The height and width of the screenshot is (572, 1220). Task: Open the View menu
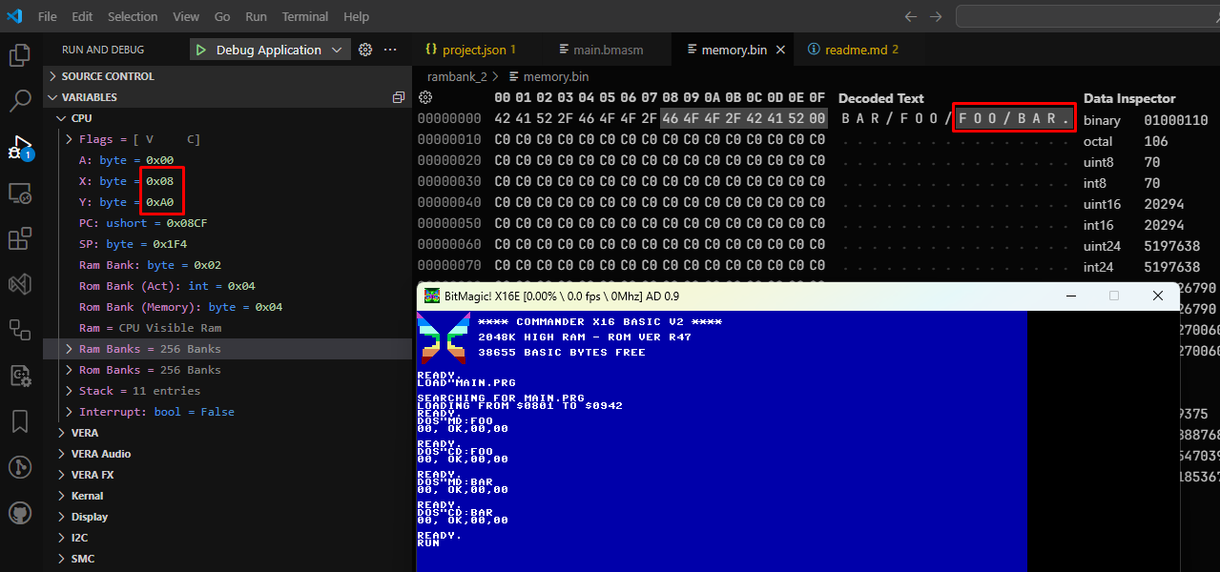click(186, 17)
